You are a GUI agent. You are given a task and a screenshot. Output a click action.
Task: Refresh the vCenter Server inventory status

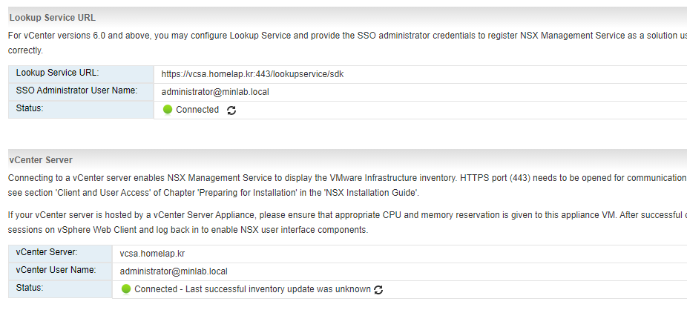378,290
